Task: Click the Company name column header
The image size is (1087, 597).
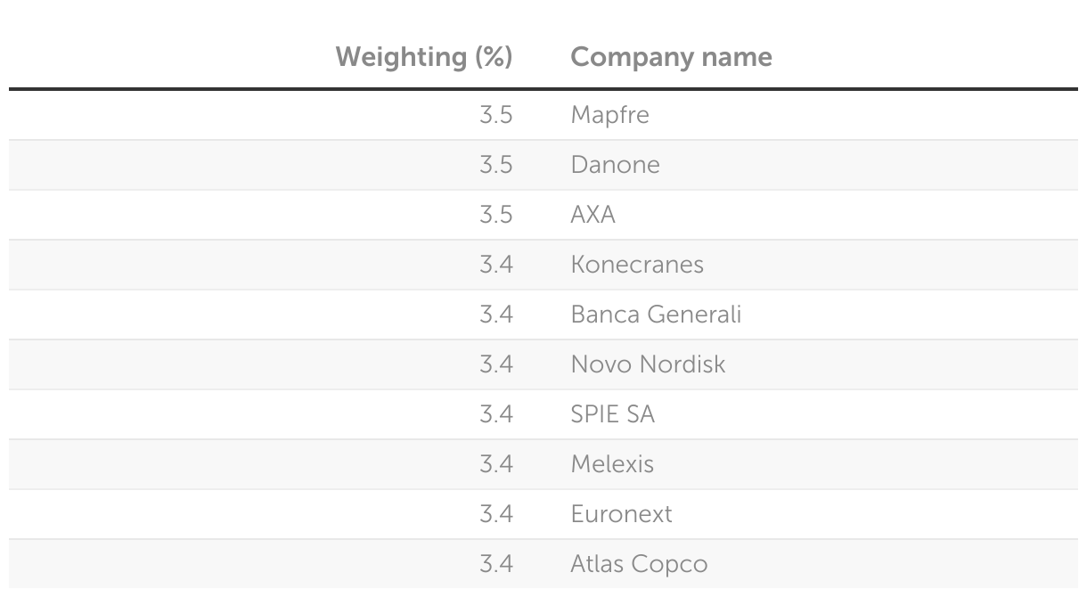Action: tap(671, 58)
